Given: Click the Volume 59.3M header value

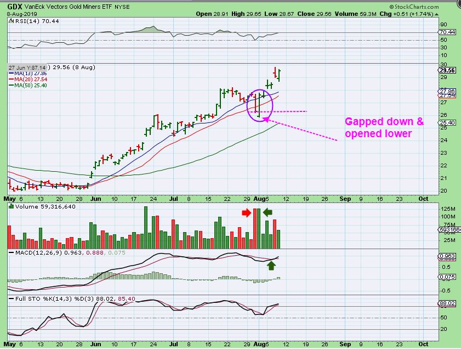Looking at the screenshot, I should pyautogui.click(x=356, y=14).
